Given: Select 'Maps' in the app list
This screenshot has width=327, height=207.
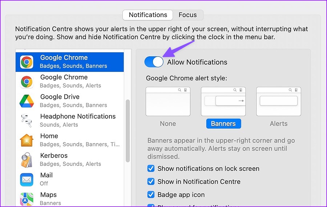Looking at the screenshot, I should 48,195.
